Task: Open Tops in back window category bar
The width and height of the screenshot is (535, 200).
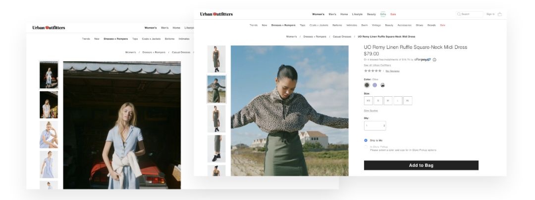Action: (x=135, y=39)
